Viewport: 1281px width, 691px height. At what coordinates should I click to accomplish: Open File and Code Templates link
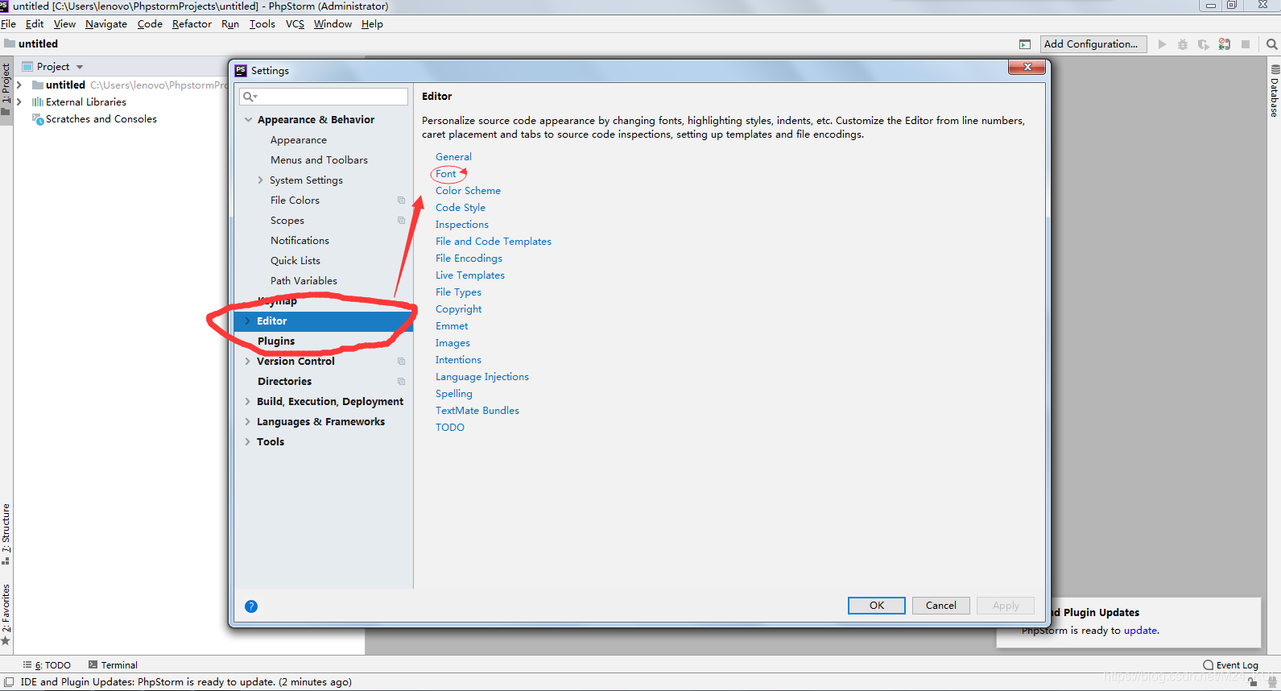pyautogui.click(x=494, y=242)
